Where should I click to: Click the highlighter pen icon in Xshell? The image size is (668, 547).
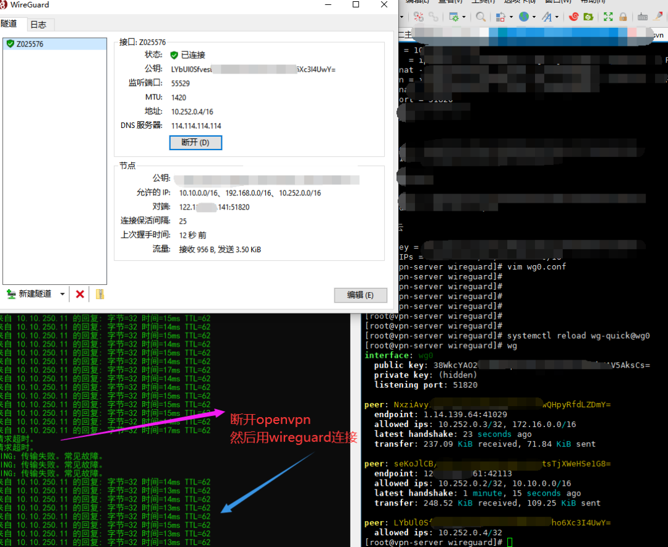tap(658, 17)
